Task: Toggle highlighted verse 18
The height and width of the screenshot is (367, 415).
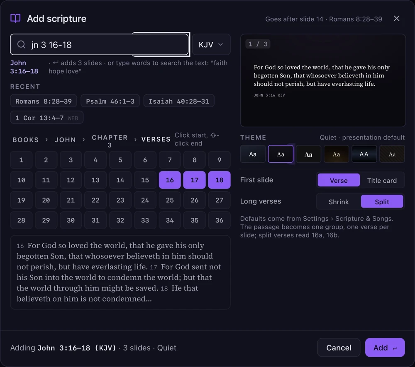Action: [219, 180]
